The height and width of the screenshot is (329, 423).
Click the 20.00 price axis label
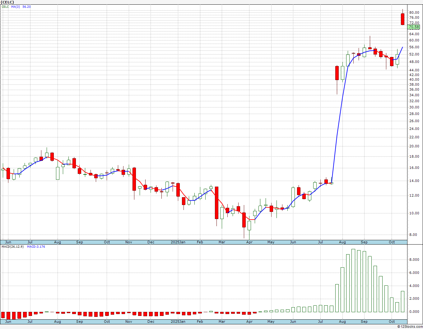point(414,146)
